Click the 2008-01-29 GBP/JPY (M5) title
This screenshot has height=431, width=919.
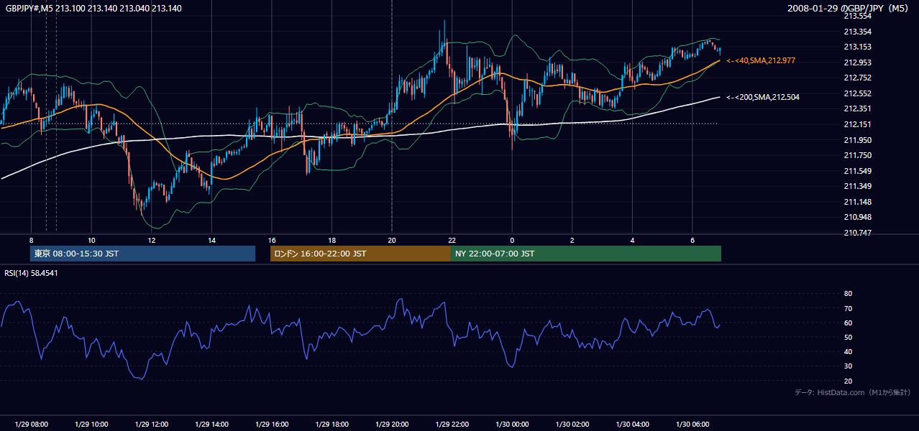click(x=849, y=9)
